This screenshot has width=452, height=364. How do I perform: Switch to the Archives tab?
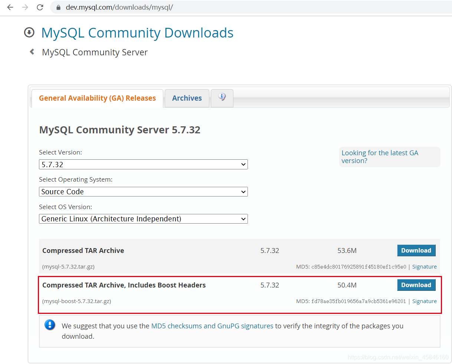pyautogui.click(x=187, y=98)
